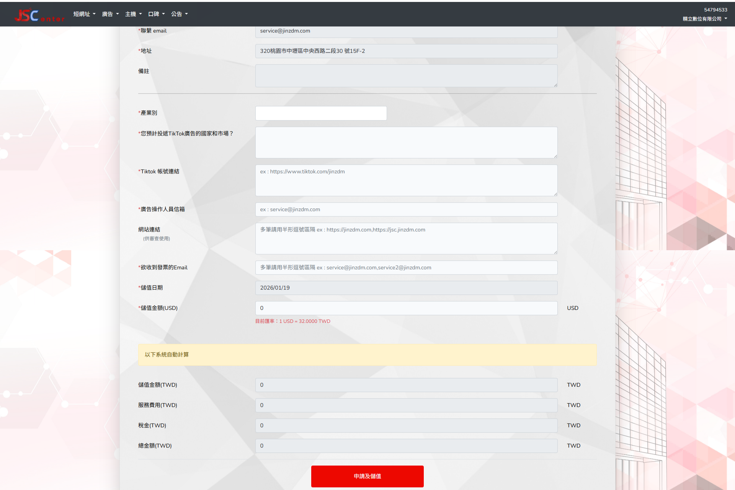The image size is (735, 490).
Task: Open the 短網址 dropdown menu
Action: 84,14
